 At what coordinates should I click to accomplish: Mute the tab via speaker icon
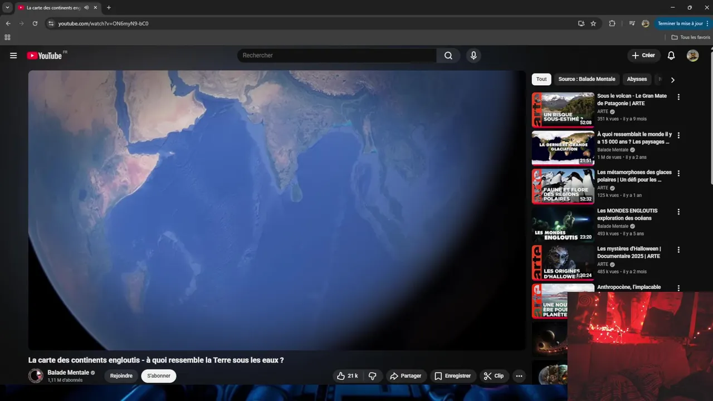click(x=87, y=8)
